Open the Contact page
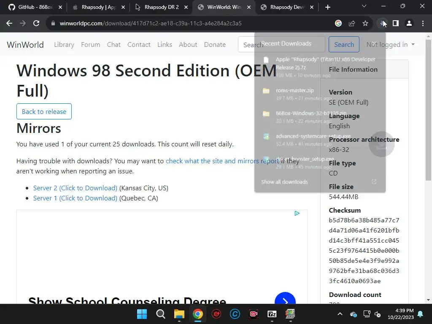 (x=139, y=44)
